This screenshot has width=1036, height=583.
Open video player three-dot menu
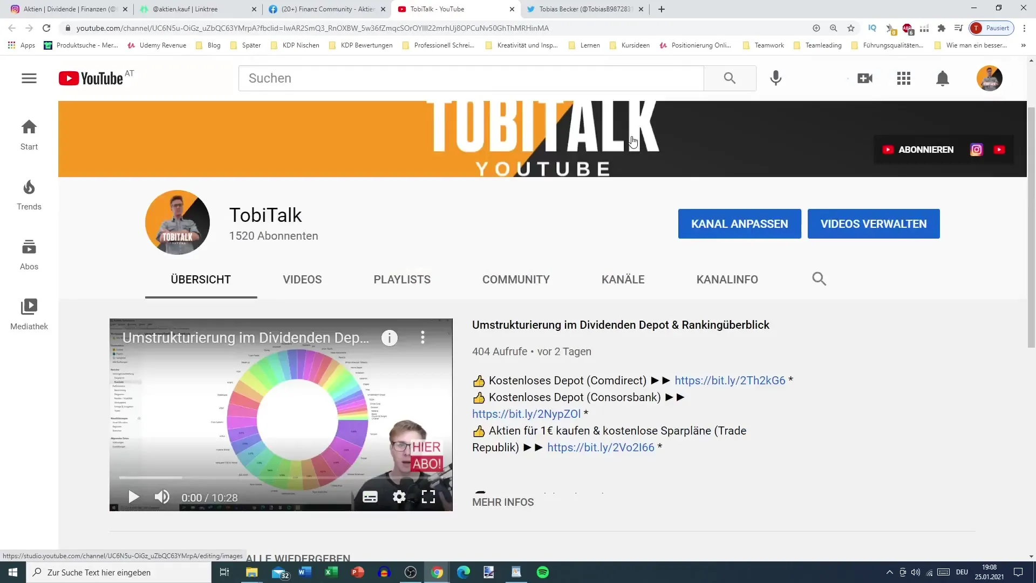point(422,338)
